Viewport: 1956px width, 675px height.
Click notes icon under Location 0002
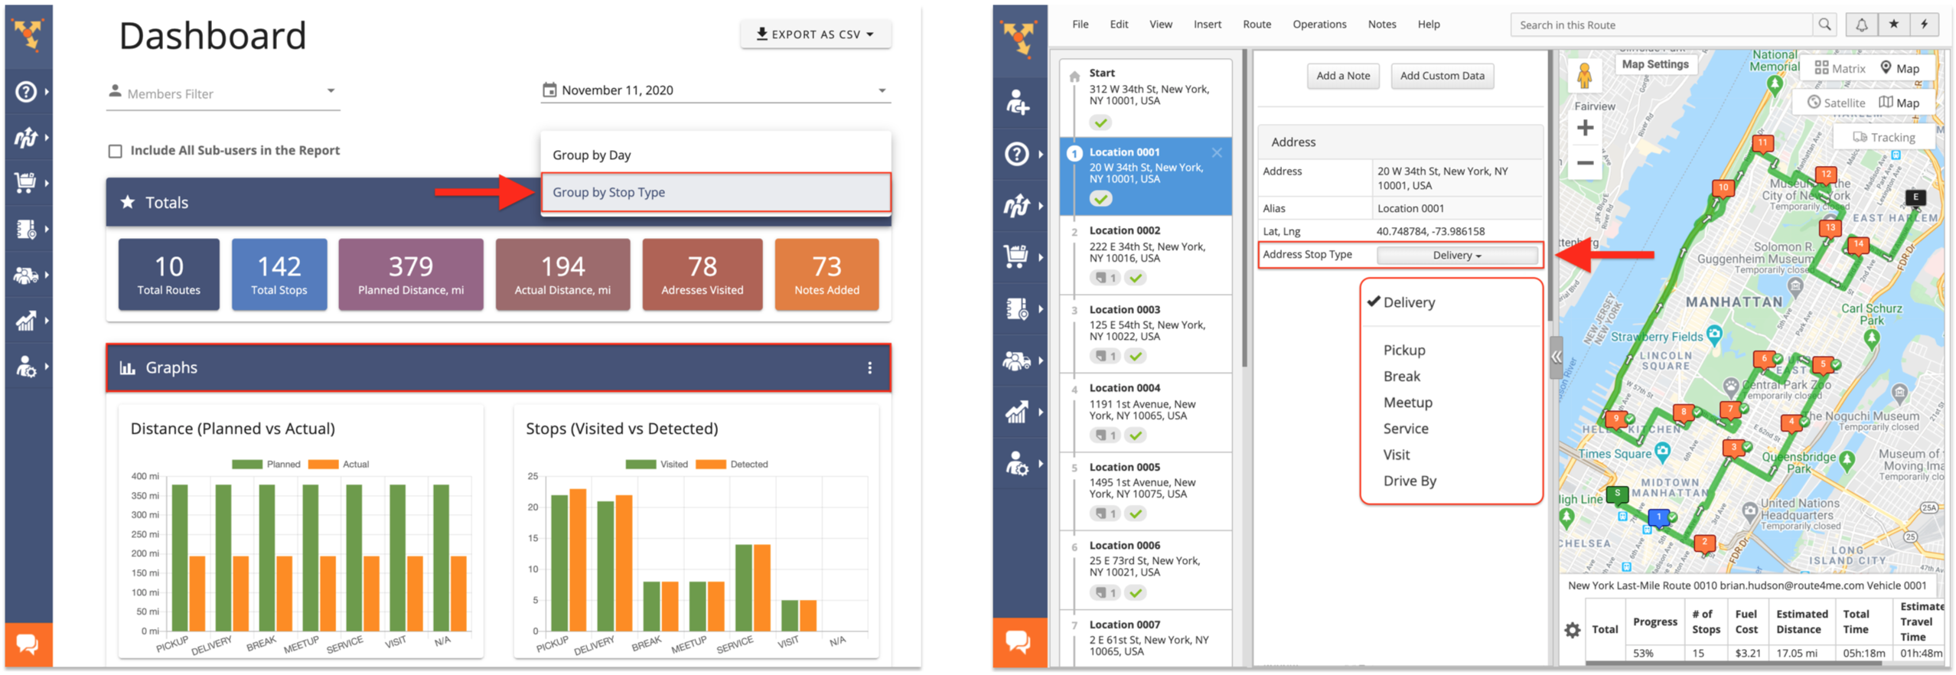click(1105, 278)
